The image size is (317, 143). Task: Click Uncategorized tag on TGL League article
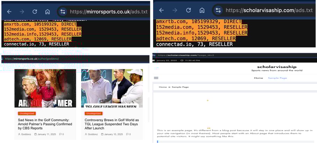93,113
